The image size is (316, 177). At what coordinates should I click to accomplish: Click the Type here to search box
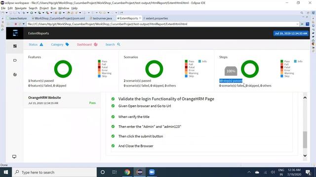click(x=54, y=172)
